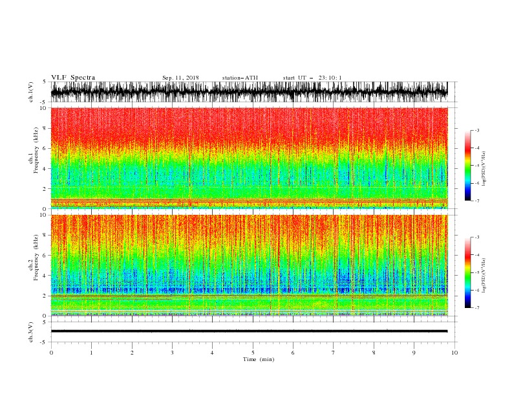Click the time axis tick label "10"
512x396 pixels.
(454, 353)
